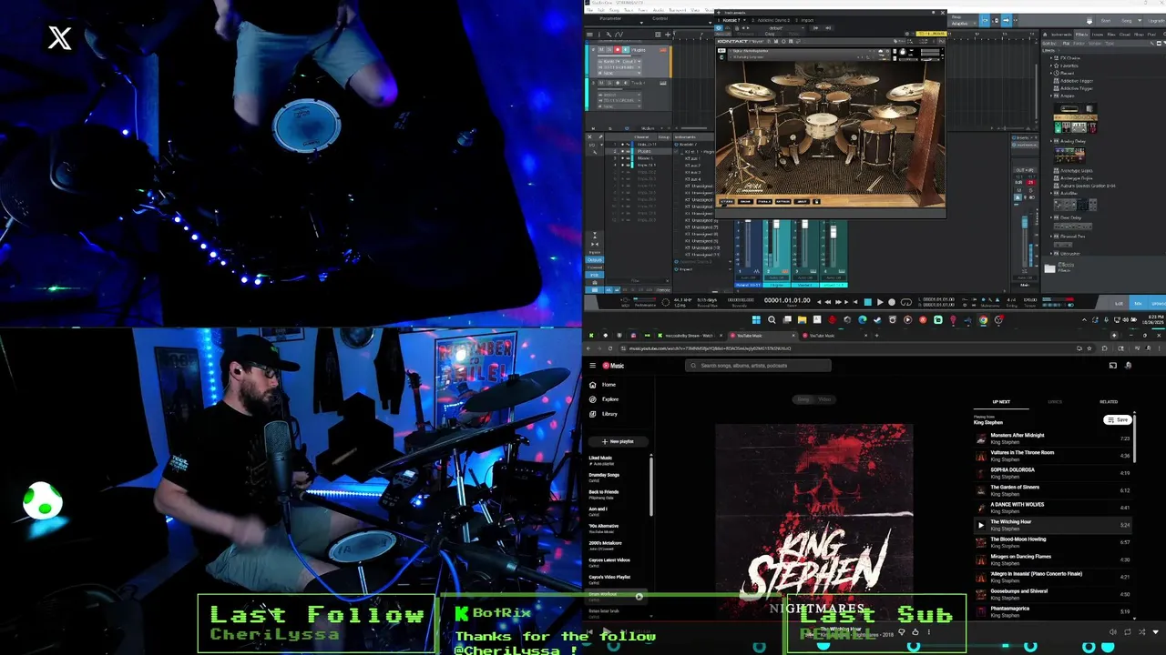The width and height of the screenshot is (1166, 655).
Task: Go to Library in YouTube Music sidebar
Action: [609, 414]
